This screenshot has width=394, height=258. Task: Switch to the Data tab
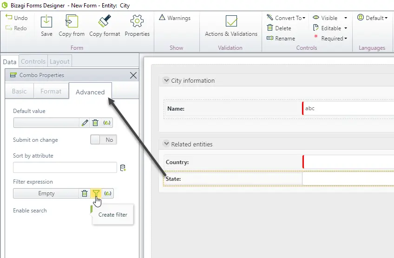click(10, 62)
